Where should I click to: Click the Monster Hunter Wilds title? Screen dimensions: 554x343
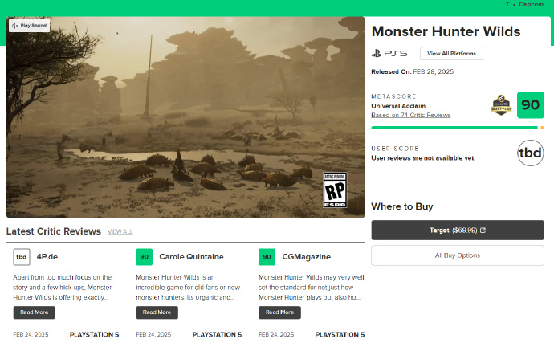click(446, 31)
